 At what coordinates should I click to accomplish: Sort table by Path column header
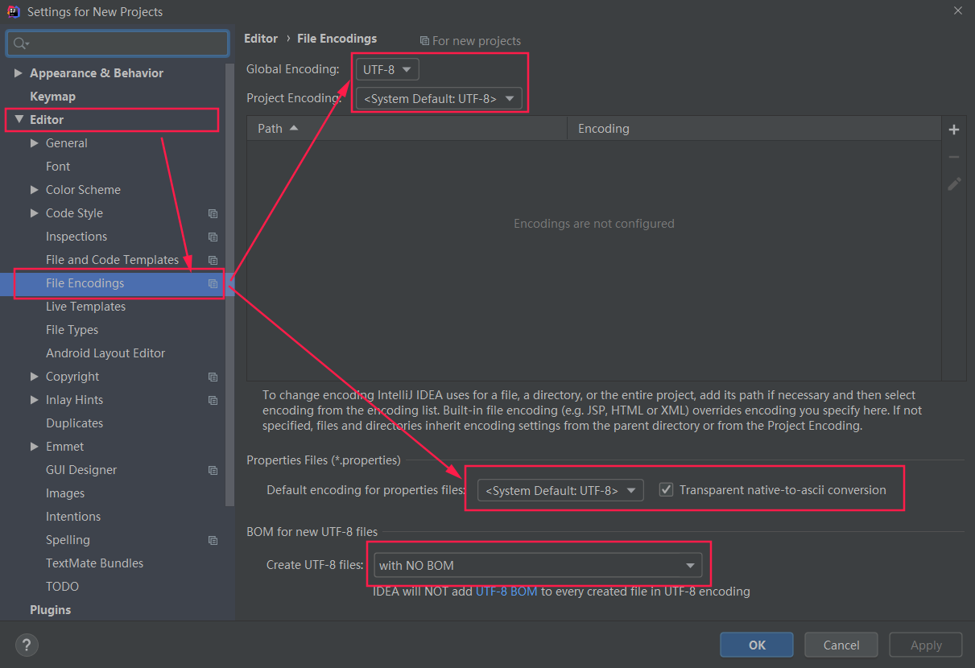click(x=407, y=128)
